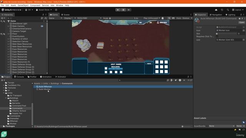Click the Play button in the toolbar

[x=118, y=10]
